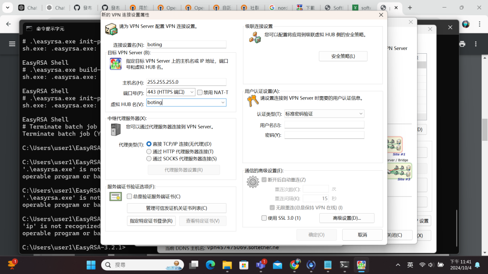Open the weather widget on the taskbar

click(12, 264)
